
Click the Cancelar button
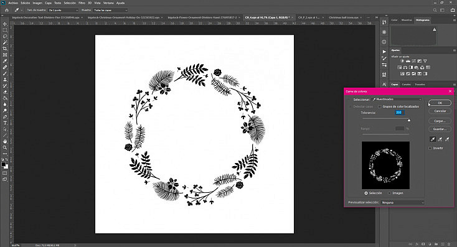tap(440, 111)
